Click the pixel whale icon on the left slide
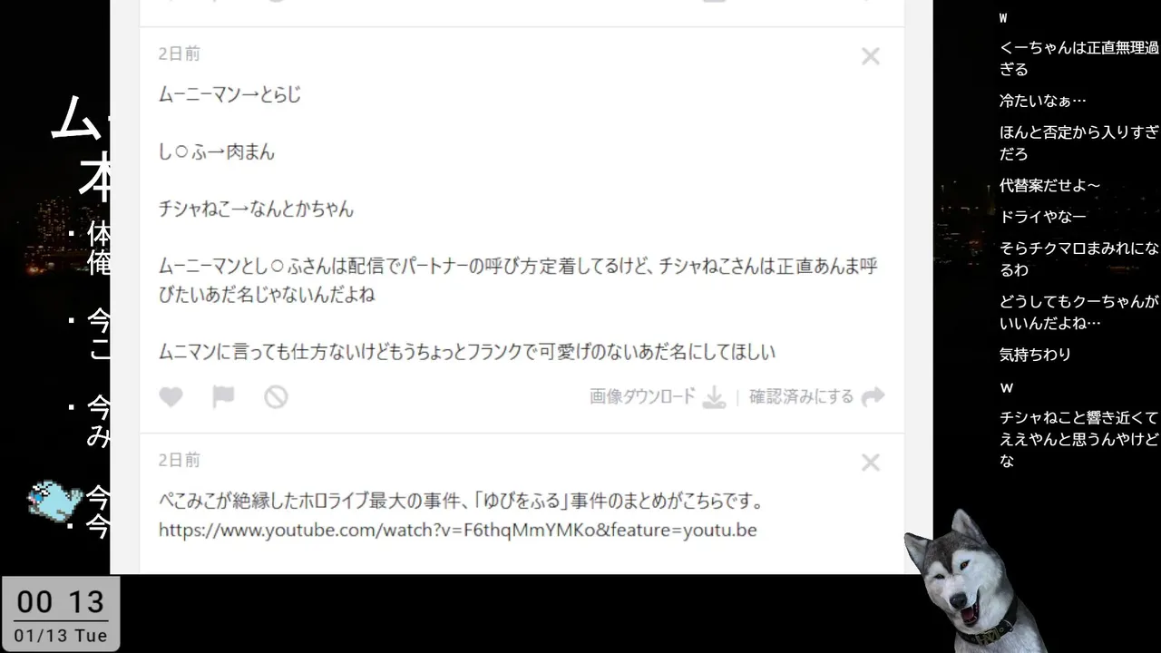The height and width of the screenshot is (653, 1161). pyautogui.click(x=54, y=499)
